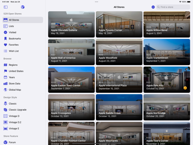Open the Apple Crossgates card

[x=71, y=107]
